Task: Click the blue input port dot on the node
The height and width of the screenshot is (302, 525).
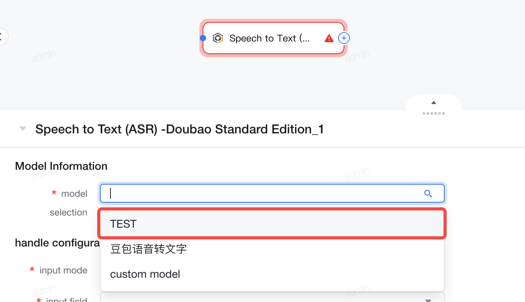Action: click(x=203, y=38)
